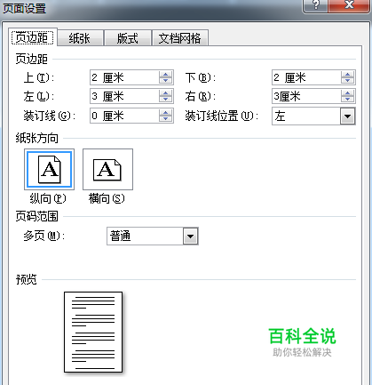Image resolution: width=372 pixels, height=385 pixels.
Task: Switch to the 页边距 tab
Action: point(32,37)
